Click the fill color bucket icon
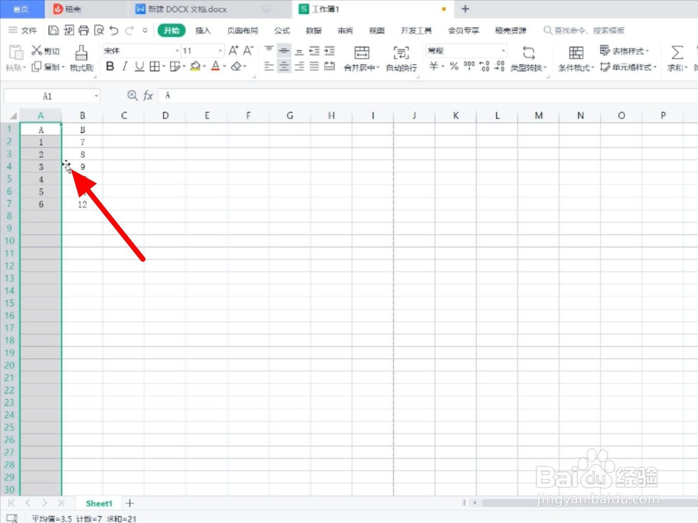The width and height of the screenshot is (698, 523). (x=195, y=66)
